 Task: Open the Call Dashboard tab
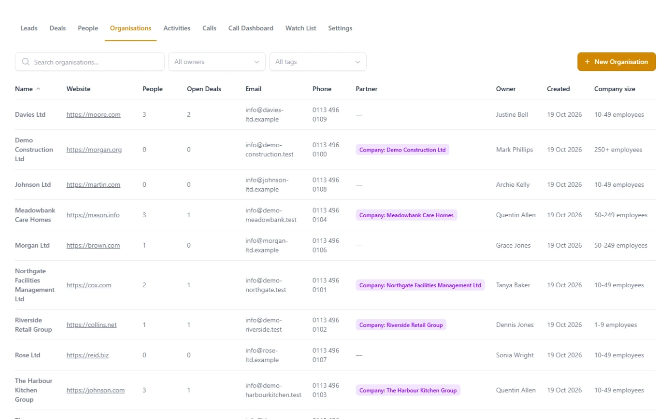tap(251, 28)
